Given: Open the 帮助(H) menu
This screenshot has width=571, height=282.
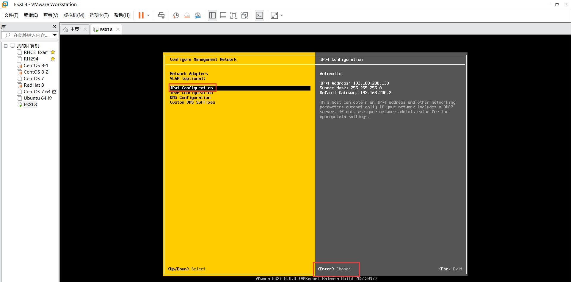Looking at the screenshot, I should 122,15.
